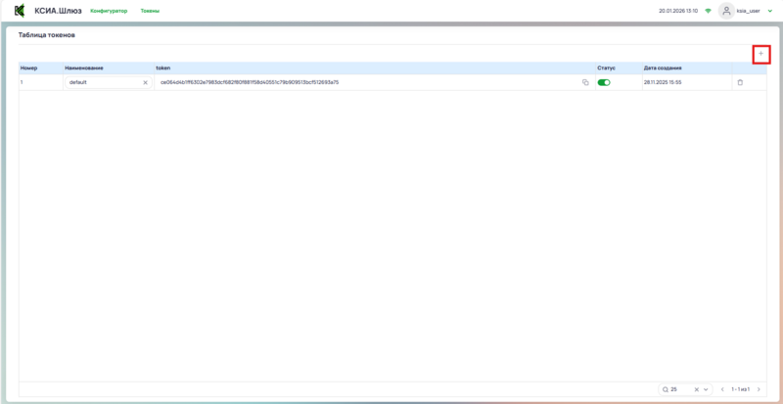The width and height of the screenshot is (783, 404).
Task: Open the Конфигуратор menu
Action: point(109,11)
